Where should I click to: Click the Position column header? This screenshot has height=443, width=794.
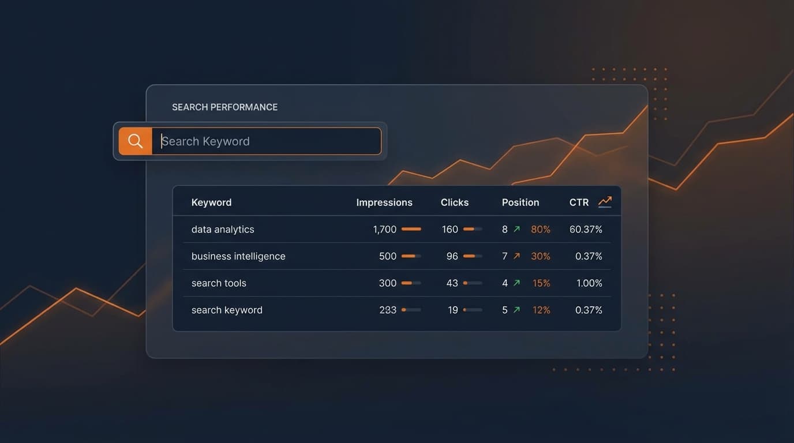pyautogui.click(x=520, y=202)
